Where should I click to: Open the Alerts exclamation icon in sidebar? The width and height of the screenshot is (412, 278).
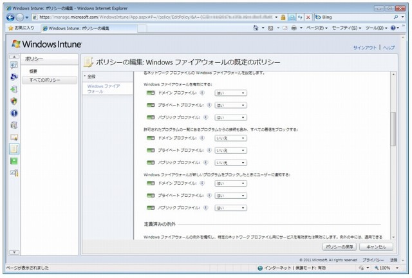[x=14, y=113]
